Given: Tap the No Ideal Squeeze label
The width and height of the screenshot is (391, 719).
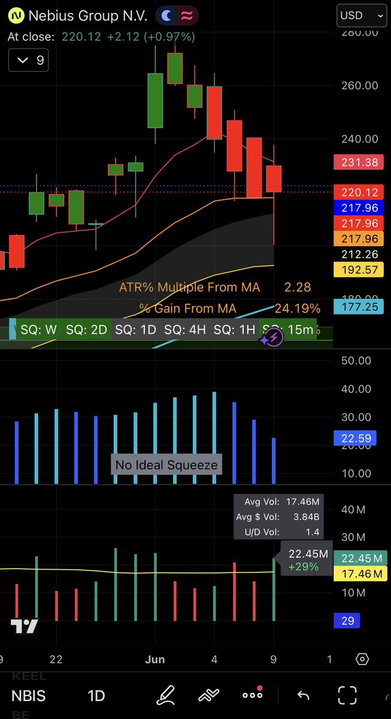Looking at the screenshot, I should coord(167,464).
